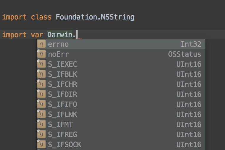Click the OSStatus type label of noErr
The width and height of the screenshot is (225, 150).
pos(184,54)
